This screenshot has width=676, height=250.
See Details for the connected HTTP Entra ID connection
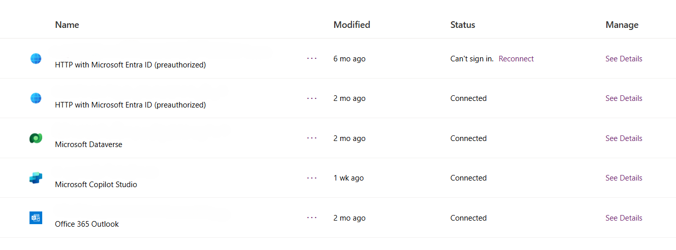pyautogui.click(x=624, y=98)
